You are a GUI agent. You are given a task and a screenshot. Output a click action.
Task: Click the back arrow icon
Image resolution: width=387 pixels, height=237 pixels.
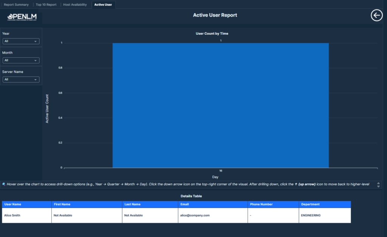tap(377, 15)
